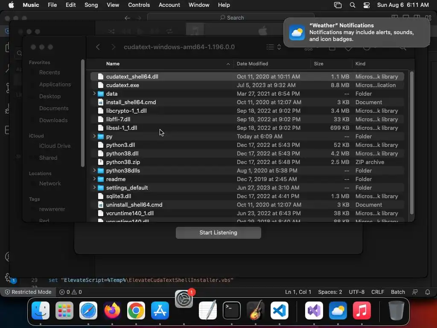The width and height of the screenshot is (437, 328).
Task: Select the cudatext.exe file
Action: [x=247, y=85]
